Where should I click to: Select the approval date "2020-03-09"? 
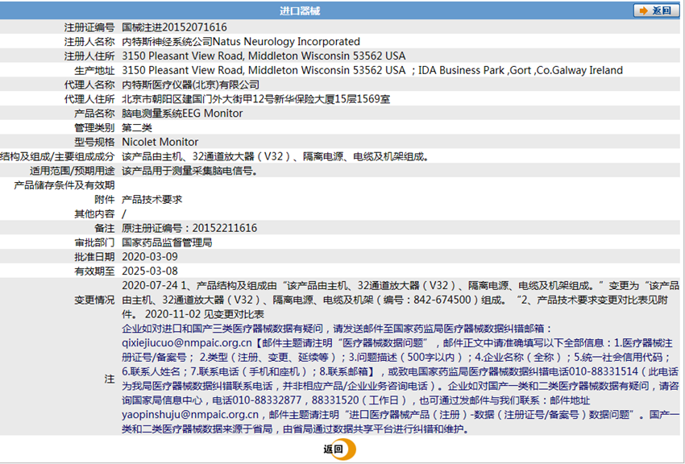[150, 257]
